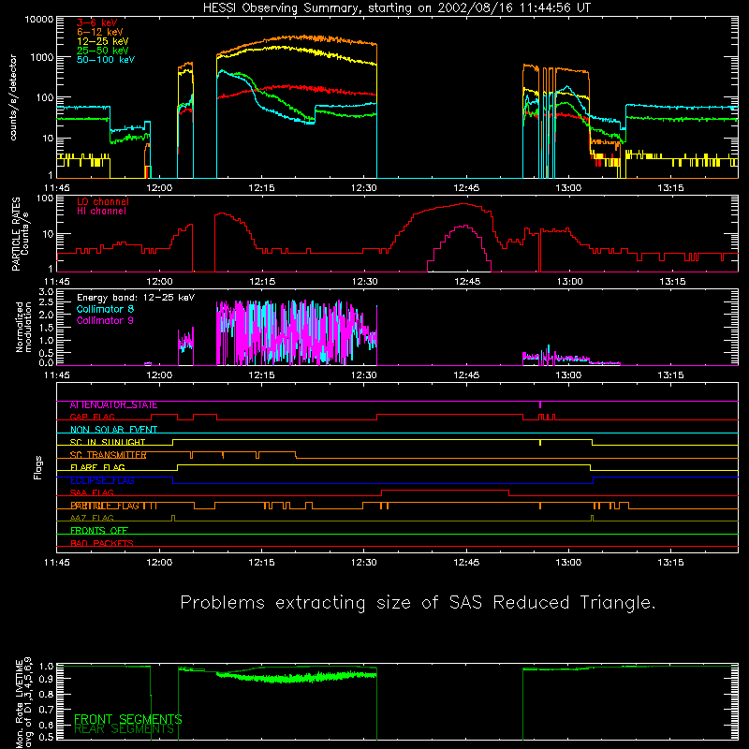Click the 12:15 tick under the count-rate panel
The image size is (749, 749).
click(x=261, y=188)
